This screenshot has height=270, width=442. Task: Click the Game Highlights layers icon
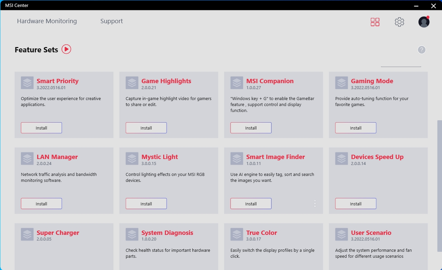(x=132, y=83)
